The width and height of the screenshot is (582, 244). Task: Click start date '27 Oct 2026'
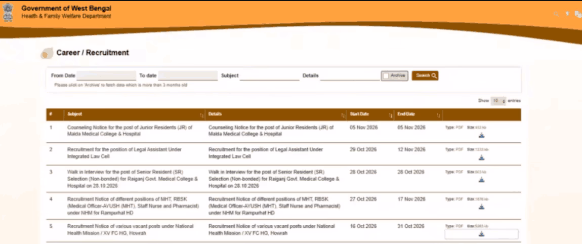click(x=363, y=199)
